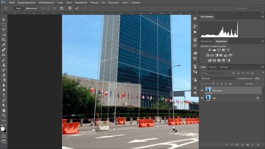Select the Brush tool
265x149 pixels.
4,60
